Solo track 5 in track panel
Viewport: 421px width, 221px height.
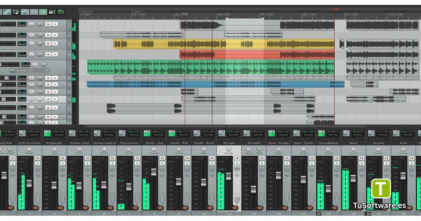click(x=55, y=43)
